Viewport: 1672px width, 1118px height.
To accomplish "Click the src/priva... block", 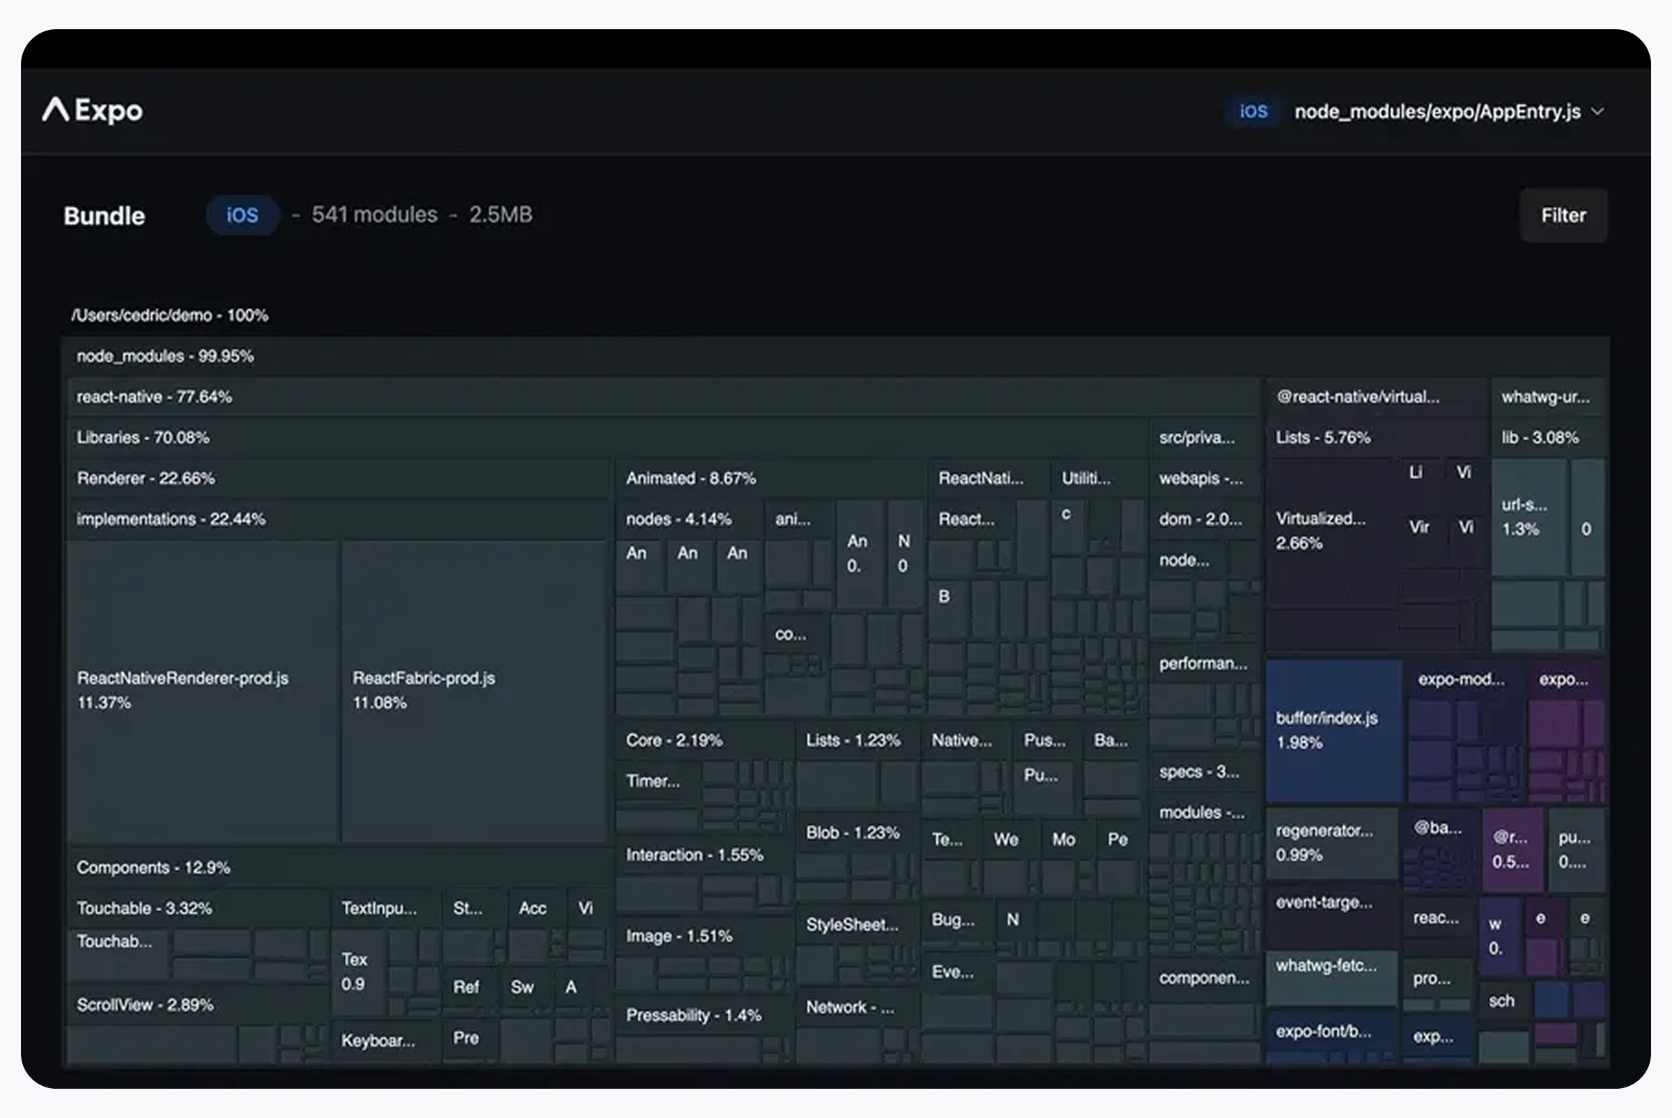I will point(1204,437).
